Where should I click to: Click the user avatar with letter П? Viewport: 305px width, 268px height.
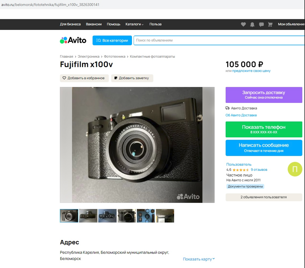295,169
